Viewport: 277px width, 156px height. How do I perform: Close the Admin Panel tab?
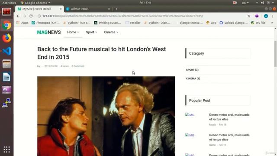pyautogui.click(x=109, y=9)
